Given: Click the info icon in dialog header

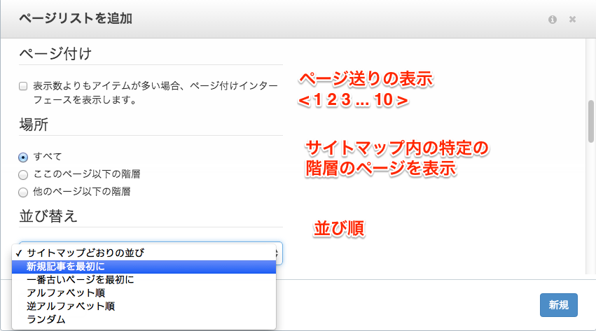Looking at the screenshot, I should pyautogui.click(x=553, y=20).
